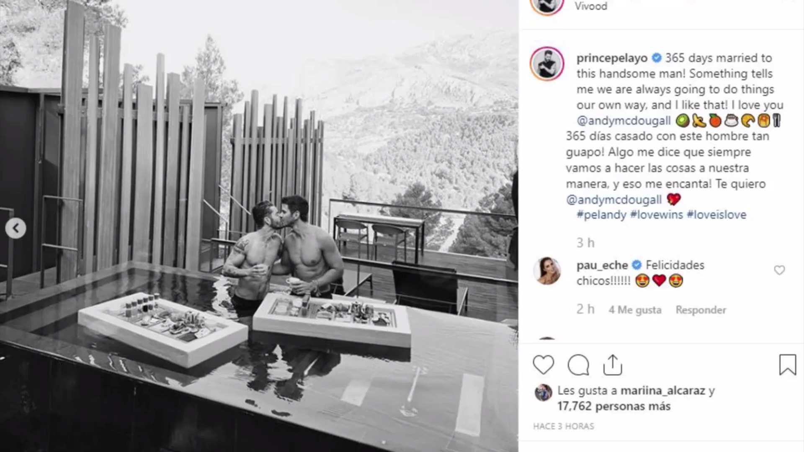Open the comment bubble icon
The width and height of the screenshot is (804, 452).
pos(578,365)
